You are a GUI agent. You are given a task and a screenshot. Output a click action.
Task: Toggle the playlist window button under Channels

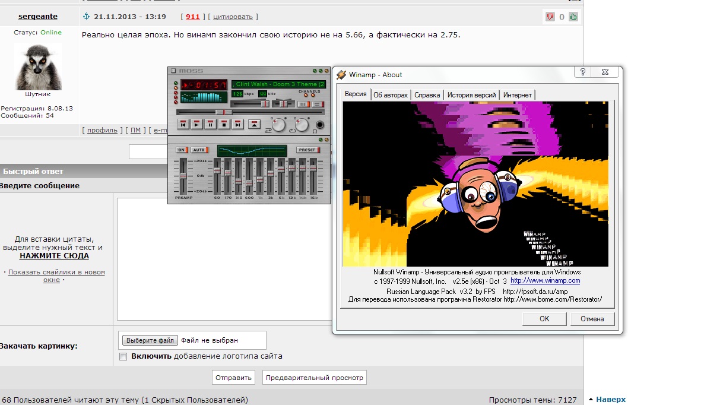click(x=318, y=104)
